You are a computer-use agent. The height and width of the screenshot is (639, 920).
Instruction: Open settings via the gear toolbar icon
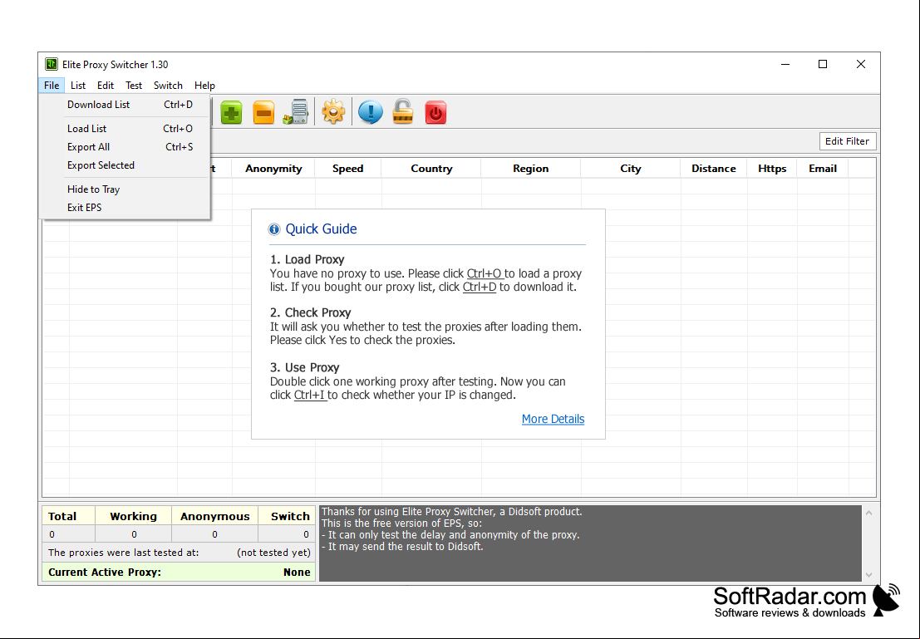[x=333, y=111]
